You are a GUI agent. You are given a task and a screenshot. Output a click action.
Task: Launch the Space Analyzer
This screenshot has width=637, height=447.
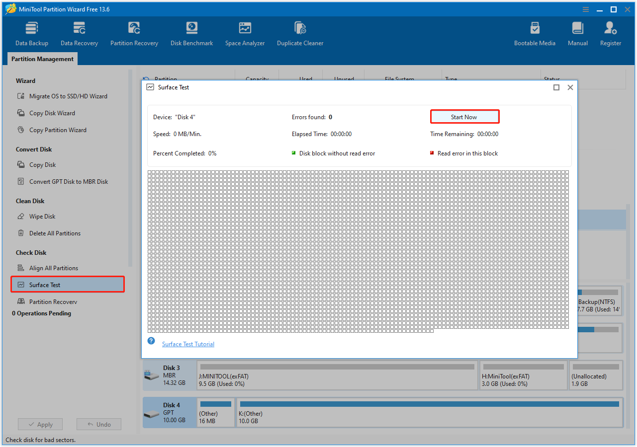pos(245,32)
